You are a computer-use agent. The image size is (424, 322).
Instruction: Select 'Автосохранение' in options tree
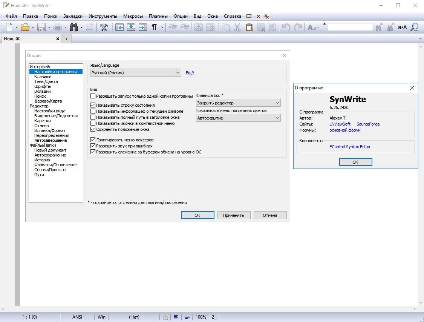point(50,155)
